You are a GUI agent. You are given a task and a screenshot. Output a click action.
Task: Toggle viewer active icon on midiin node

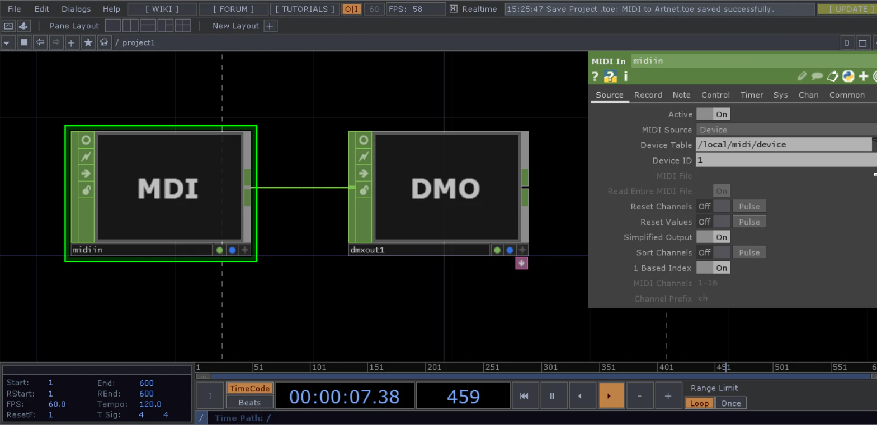86,140
